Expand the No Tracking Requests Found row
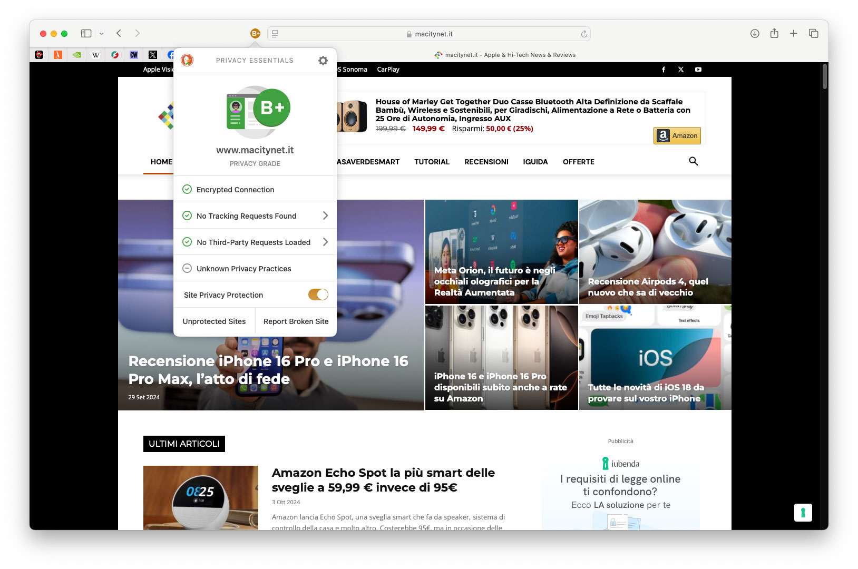This screenshot has height=569, width=858. coord(327,215)
